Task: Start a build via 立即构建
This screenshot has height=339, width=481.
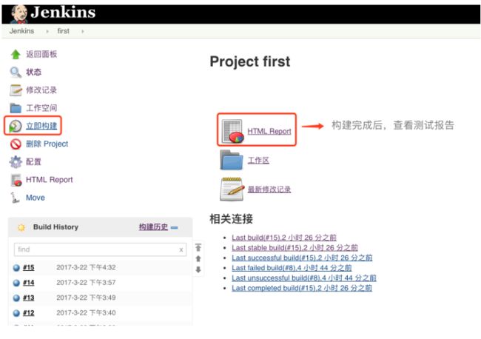Action: 41,126
